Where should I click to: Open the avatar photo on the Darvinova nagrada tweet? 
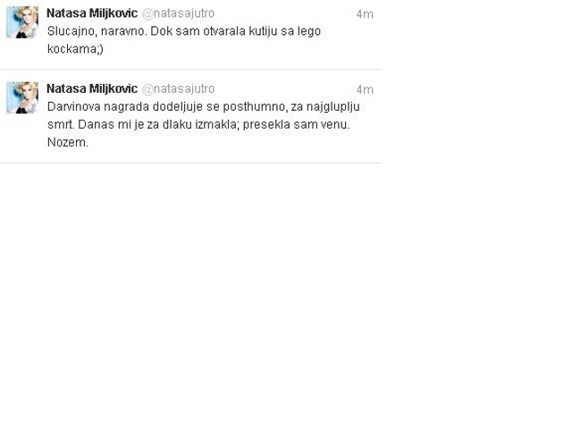[22, 97]
